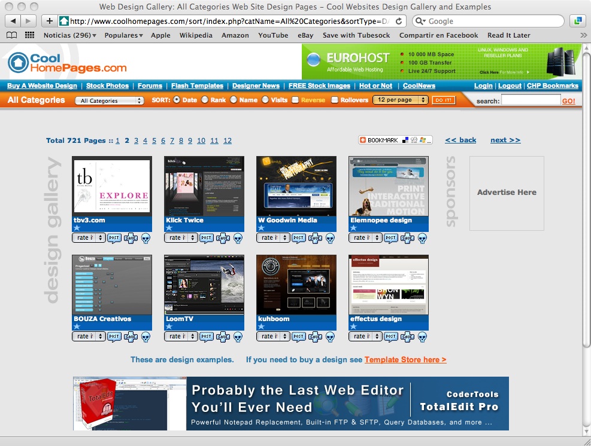Reload the page with the refresh icon
This screenshot has height=446, width=591.
pyautogui.click(x=398, y=21)
